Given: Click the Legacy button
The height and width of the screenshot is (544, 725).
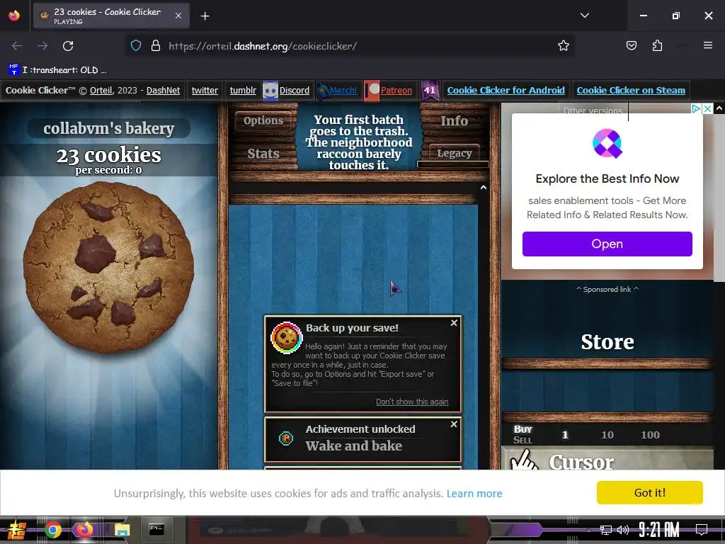Looking at the screenshot, I should [454, 153].
